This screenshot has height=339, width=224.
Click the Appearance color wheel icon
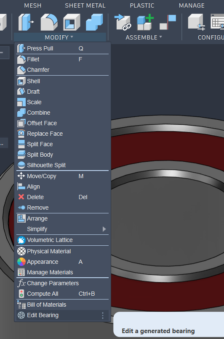point(21,262)
